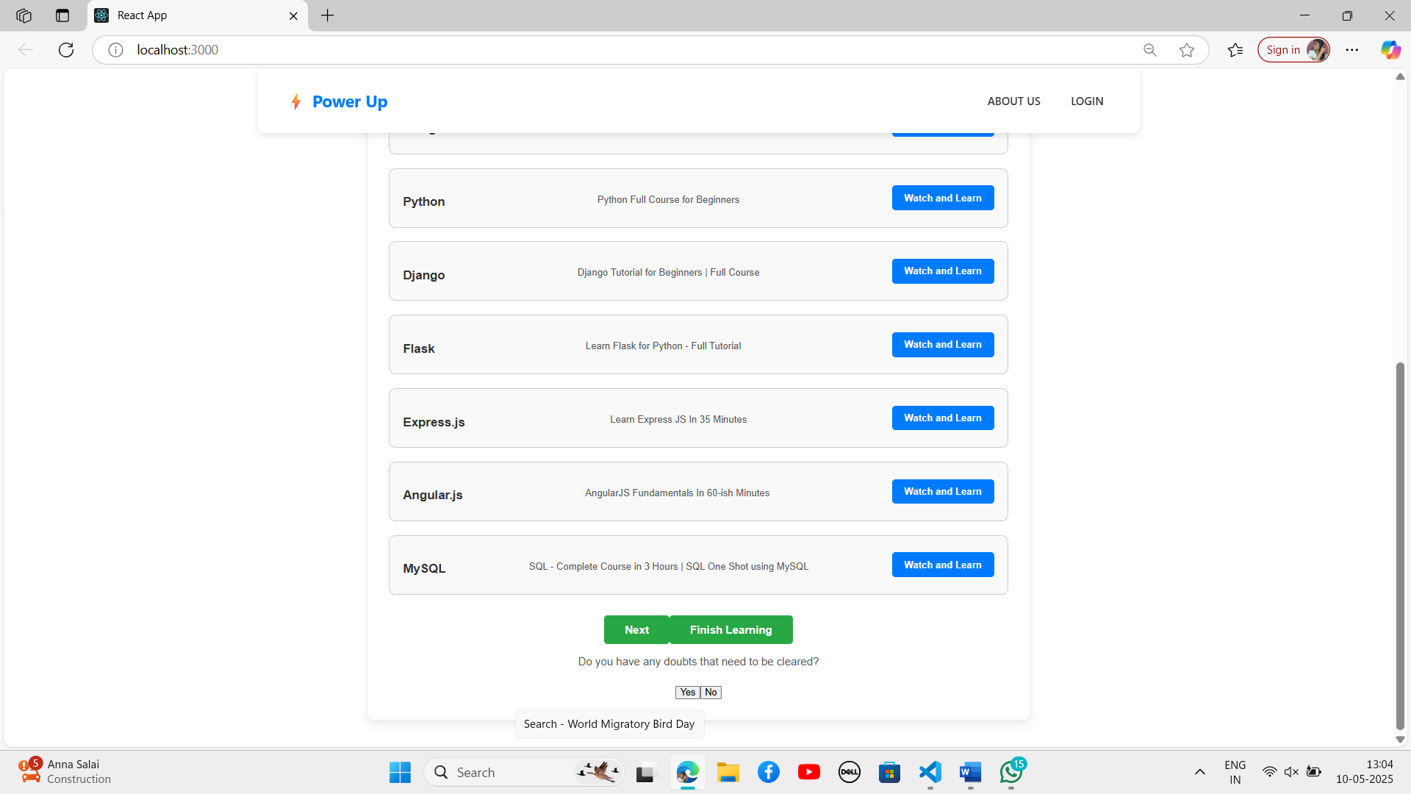The width and height of the screenshot is (1411, 794).
Task: Open browser zoom magnifier icon
Action: (1149, 50)
